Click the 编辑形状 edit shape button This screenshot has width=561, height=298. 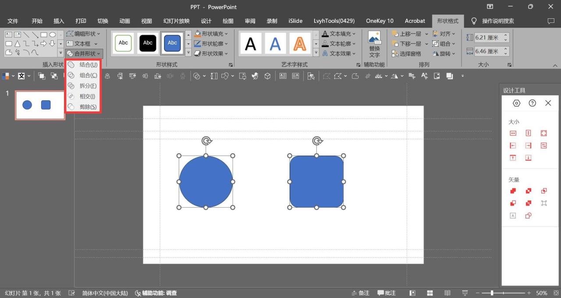83,34
